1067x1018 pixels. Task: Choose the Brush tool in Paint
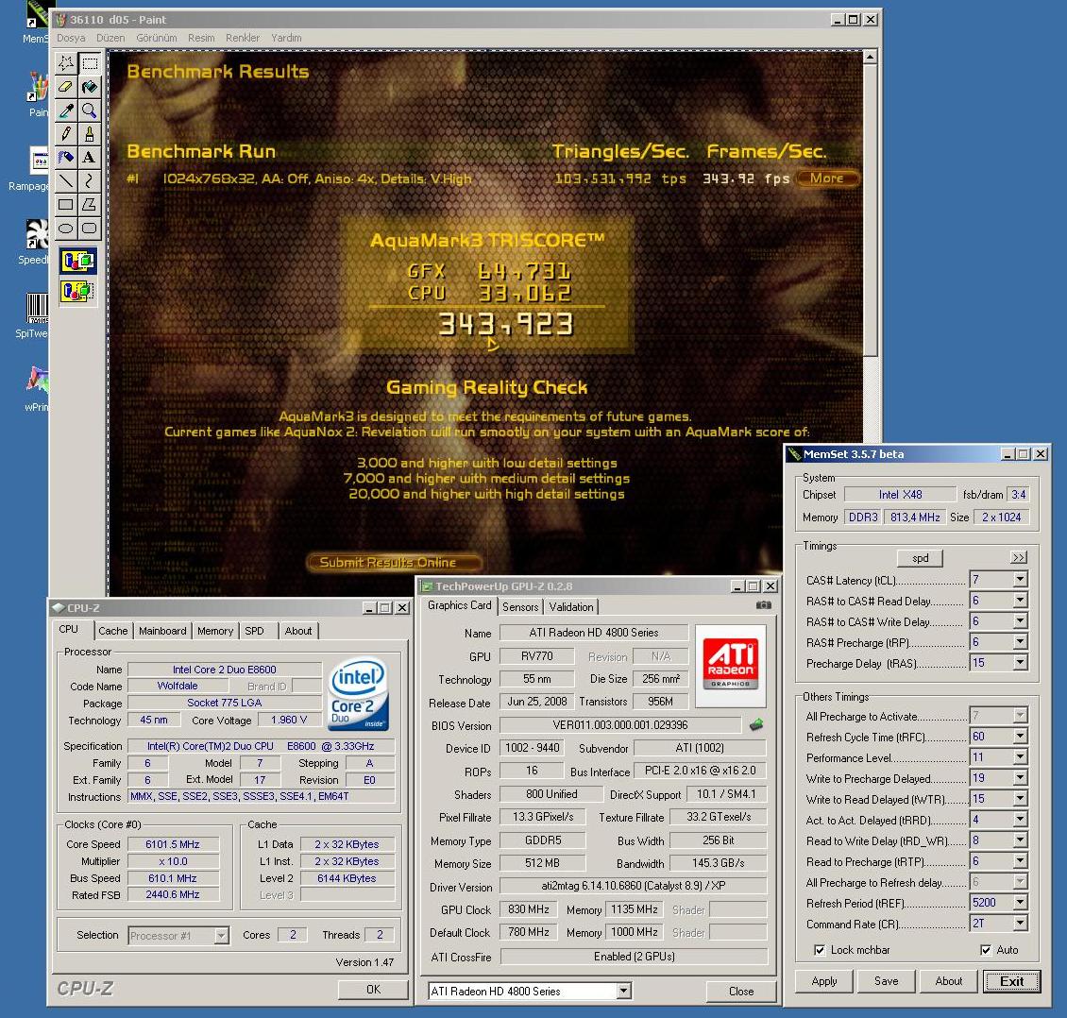click(89, 134)
